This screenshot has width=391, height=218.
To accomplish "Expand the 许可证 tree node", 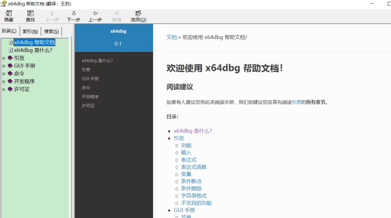I will pos(4,89).
